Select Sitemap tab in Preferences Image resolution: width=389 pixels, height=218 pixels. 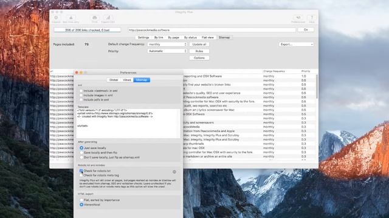pyautogui.click(x=142, y=80)
